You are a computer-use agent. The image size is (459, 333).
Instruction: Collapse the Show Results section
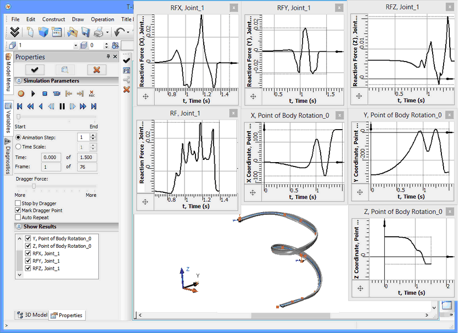click(x=19, y=226)
